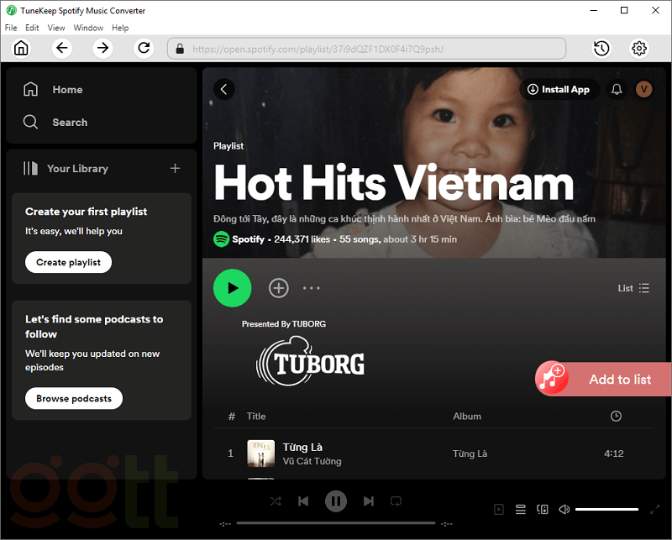Viewport: 672px width, 540px height.
Task: Open the Connect to a device icon
Action: pos(542,509)
